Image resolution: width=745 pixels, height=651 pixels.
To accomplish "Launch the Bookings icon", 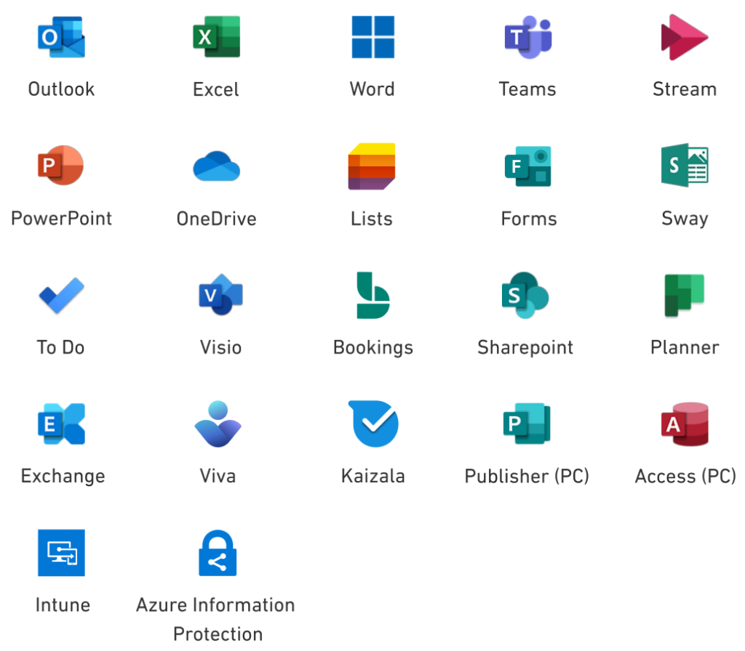I will [x=373, y=295].
